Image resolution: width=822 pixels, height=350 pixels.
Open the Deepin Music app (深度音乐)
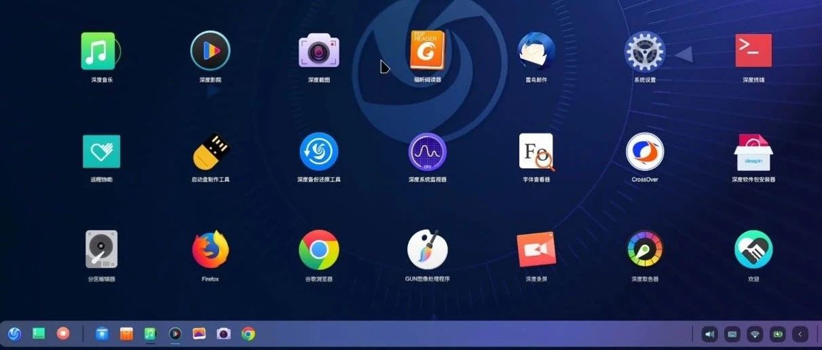99,51
